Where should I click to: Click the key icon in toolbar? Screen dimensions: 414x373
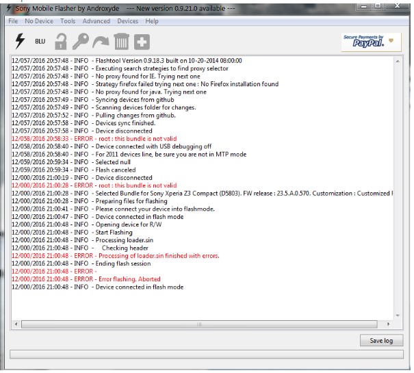point(81,42)
